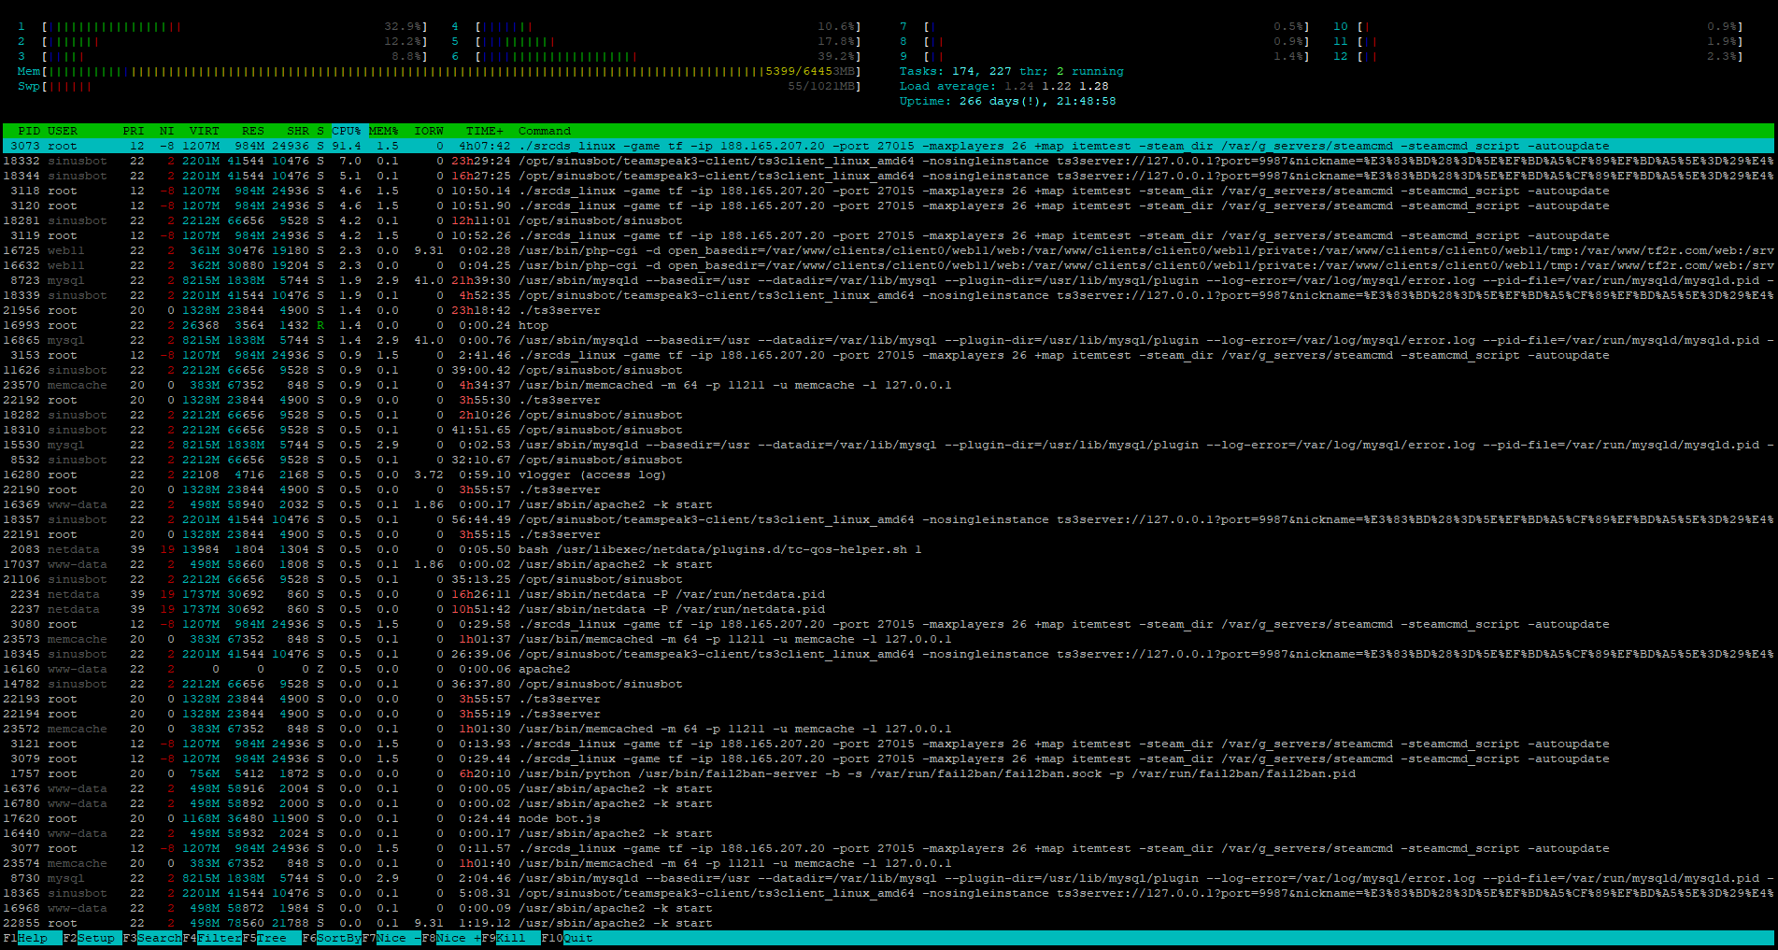Click F9 Kill
This screenshot has width=1778, height=950.
(511, 938)
